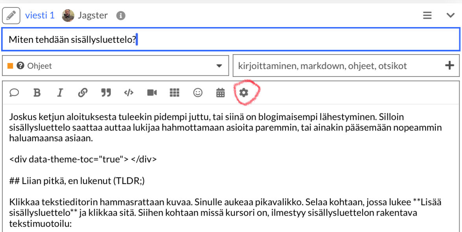This screenshot has width=462, height=232.
Task: Open the gear options menu
Action: coord(244,93)
